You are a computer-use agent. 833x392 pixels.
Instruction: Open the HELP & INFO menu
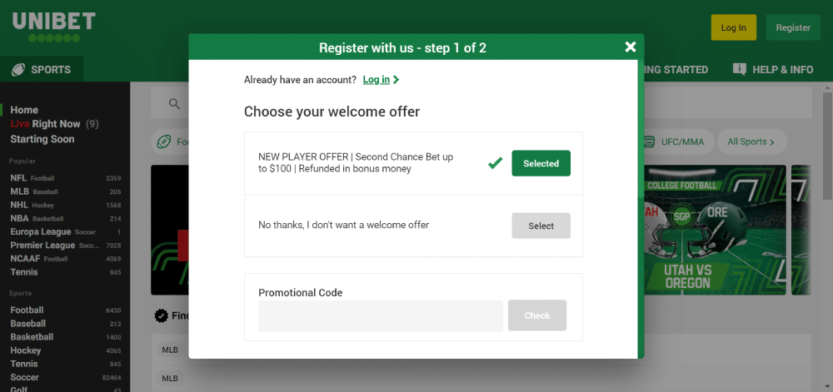[x=773, y=69]
